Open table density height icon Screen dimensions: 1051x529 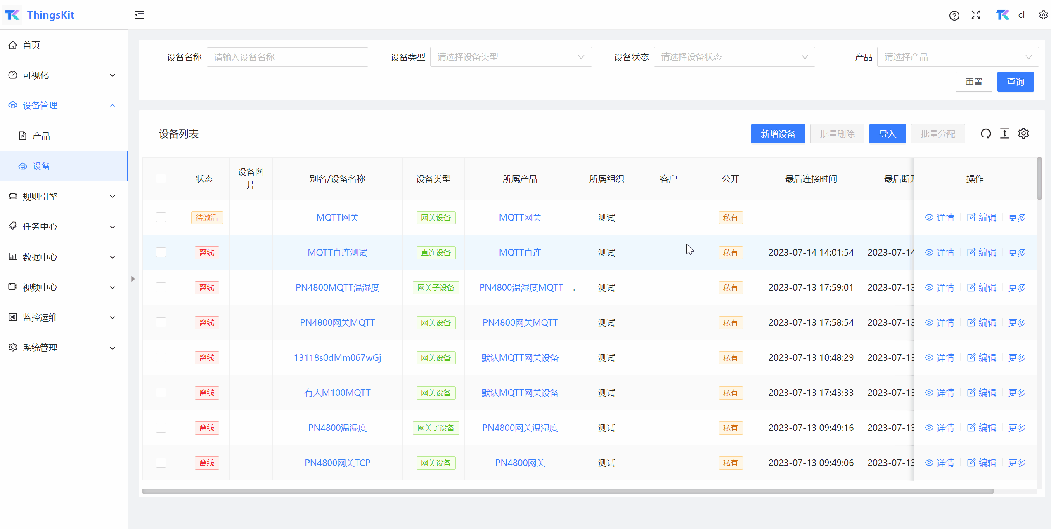pos(1005,134)
